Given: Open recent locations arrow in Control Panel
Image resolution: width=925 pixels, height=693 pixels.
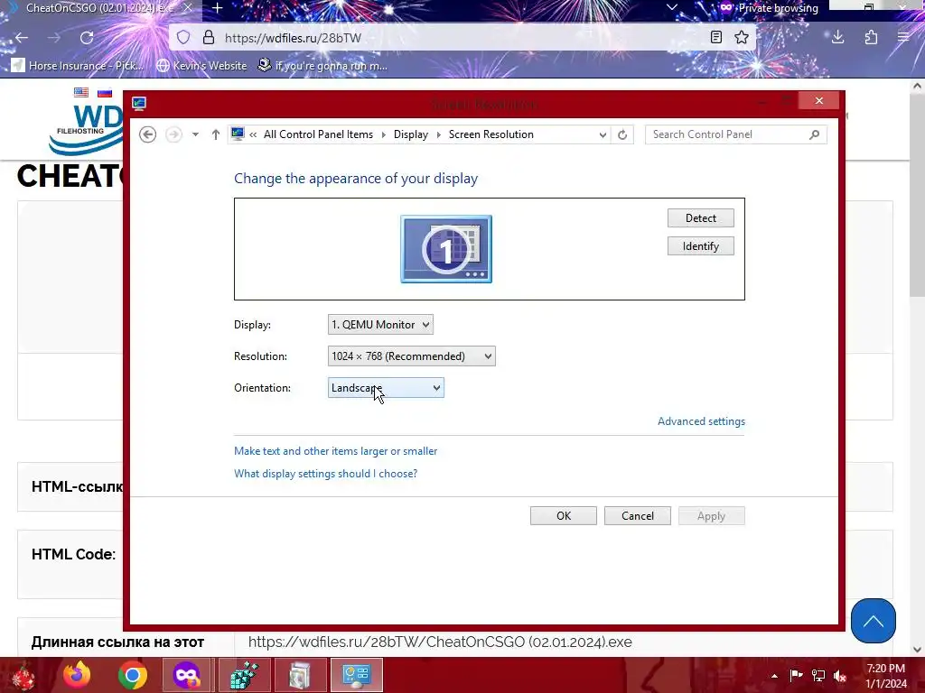Looking at the screenshot, I should pyautogui.click(x=195, y=134).
